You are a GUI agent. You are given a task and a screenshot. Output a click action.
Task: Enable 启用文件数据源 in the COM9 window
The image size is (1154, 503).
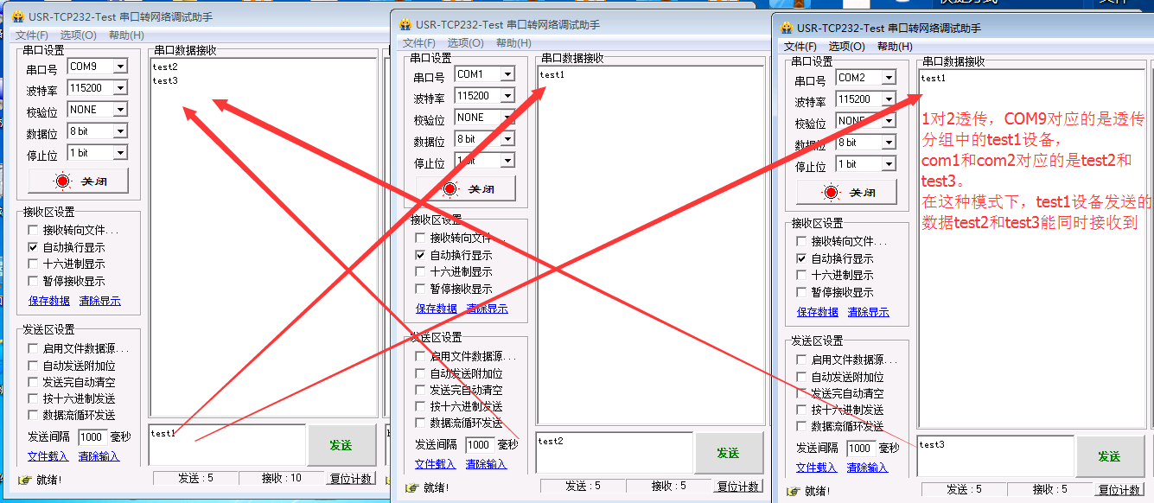tap(33, 348)
